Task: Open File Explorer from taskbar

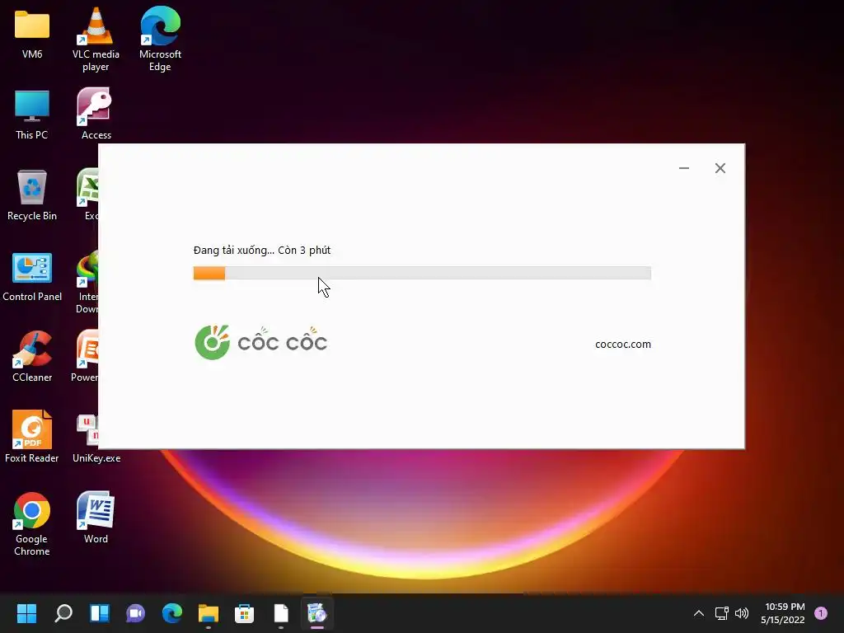Action: tap(209, 613)
